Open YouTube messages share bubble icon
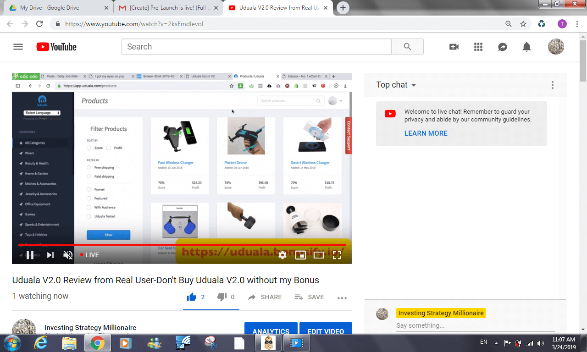The width and height of the screenshot is (587, 352). click(x=503, y=47)
